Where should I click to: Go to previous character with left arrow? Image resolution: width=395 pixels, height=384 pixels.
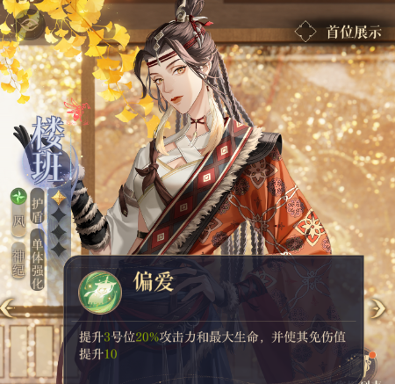(x=7, y=308)
